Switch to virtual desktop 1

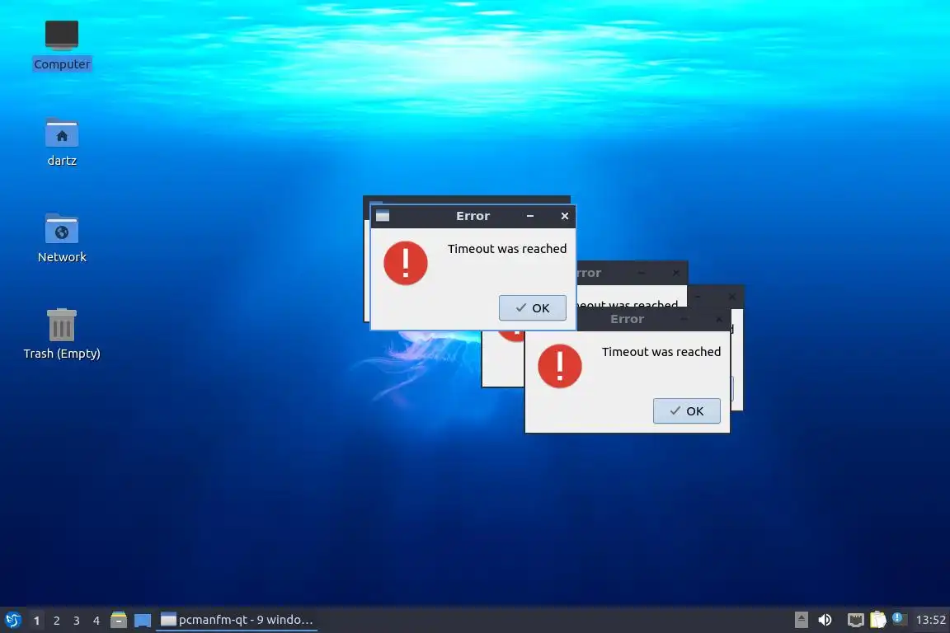point(36,621)
